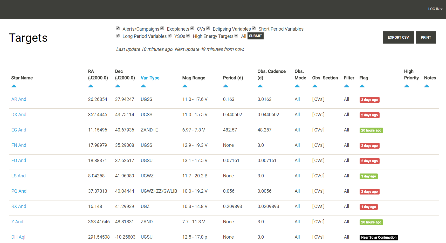
Task: Sort by Var. Type column arrow
Action: tap(143, 86)
